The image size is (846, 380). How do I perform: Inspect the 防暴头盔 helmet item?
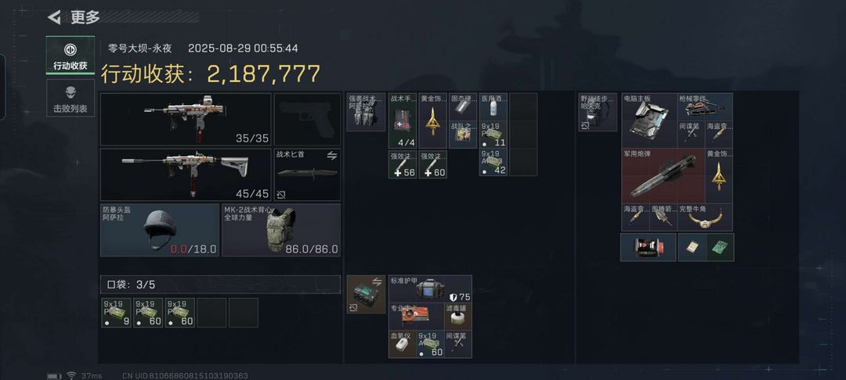tap(160, 229)
